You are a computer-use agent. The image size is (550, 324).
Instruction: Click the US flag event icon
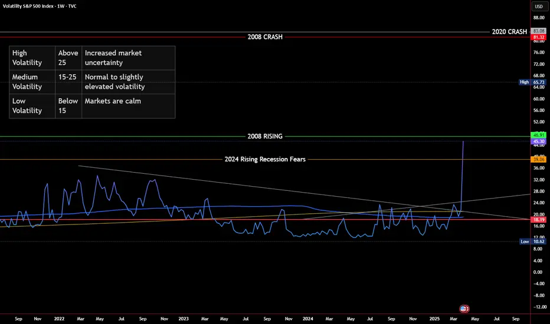click(x=464, y=309)
